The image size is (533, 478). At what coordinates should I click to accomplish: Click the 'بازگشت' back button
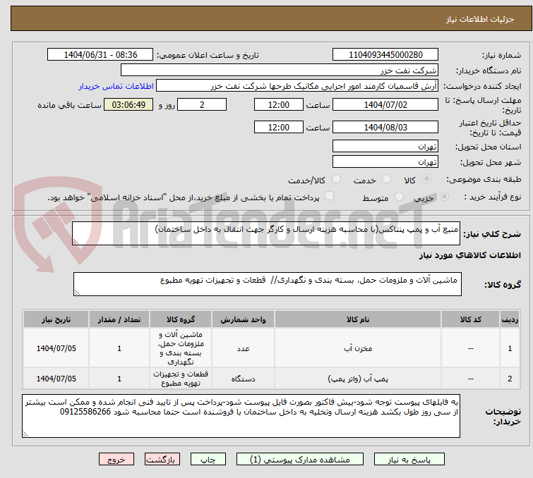click(x=160, y=459)
